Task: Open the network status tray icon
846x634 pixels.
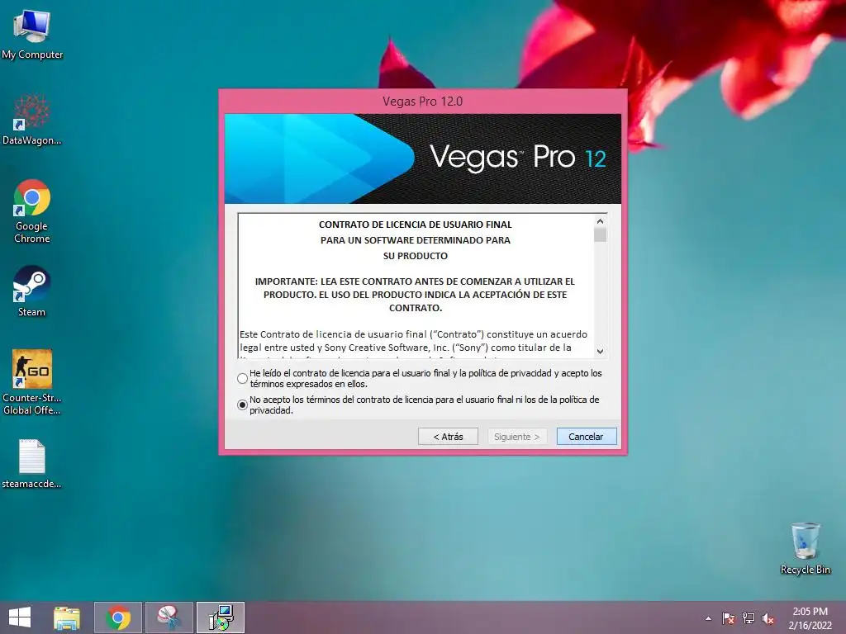Action: [x=749, y=618]
